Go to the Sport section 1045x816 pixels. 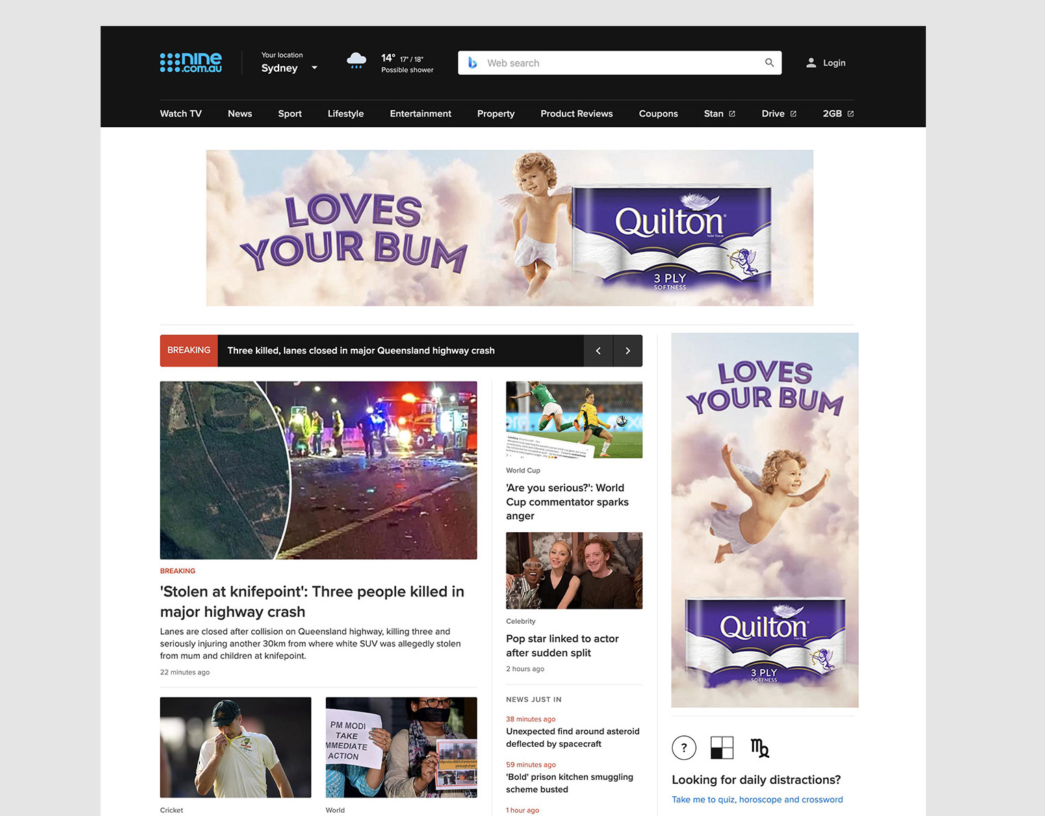click(x=289, y=114)
